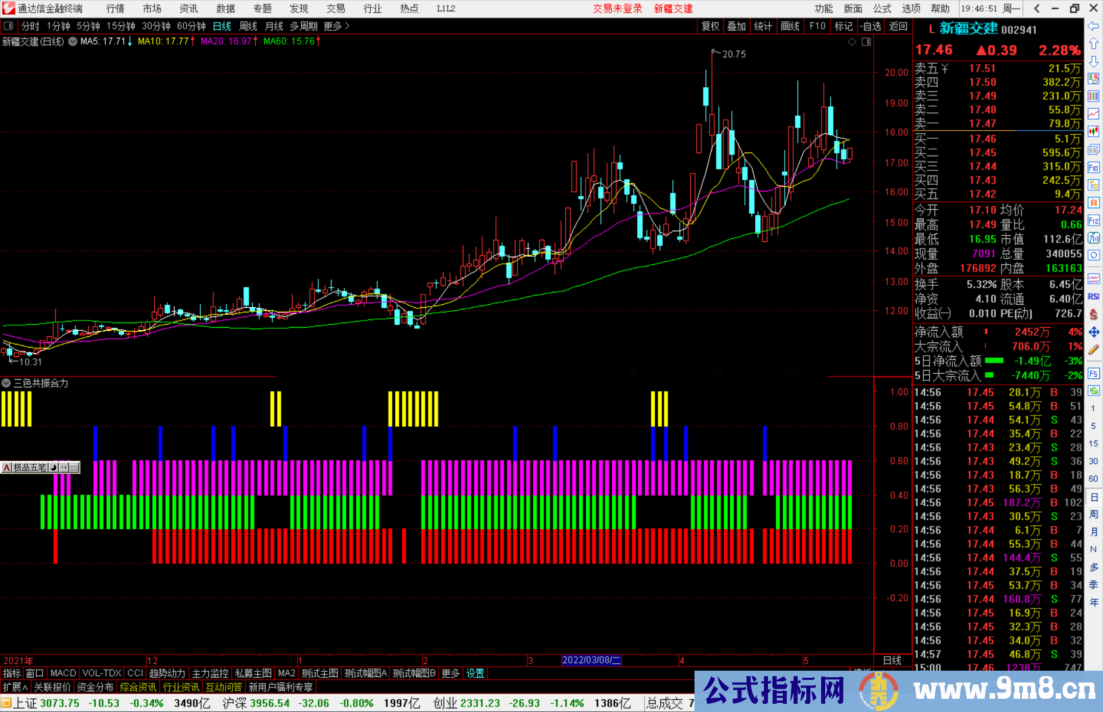Open the f(x) formula icon
The height and width of the screenshot is (712, 1103).
(x=1093, y=238)
